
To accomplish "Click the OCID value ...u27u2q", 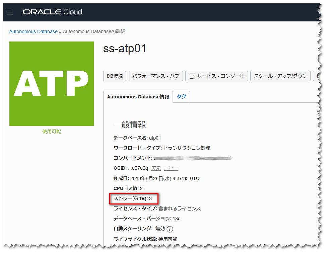I will pos(138,168).
